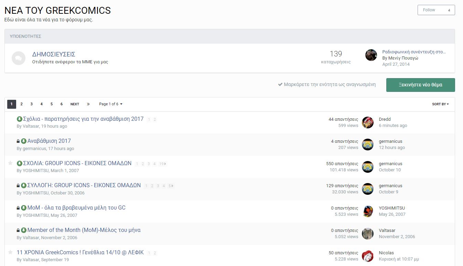The height and width of the screenshot is (266, 463).
Task: Open Member of the Month (MoM) topic
Action: pyautogui.click(x=84, y=230)
